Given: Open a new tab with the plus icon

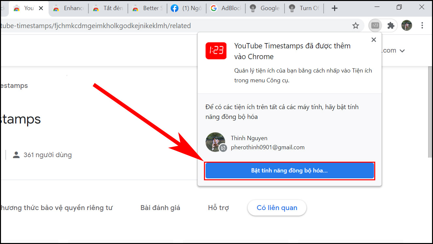Looking at the screenshot, I should 334,8.
